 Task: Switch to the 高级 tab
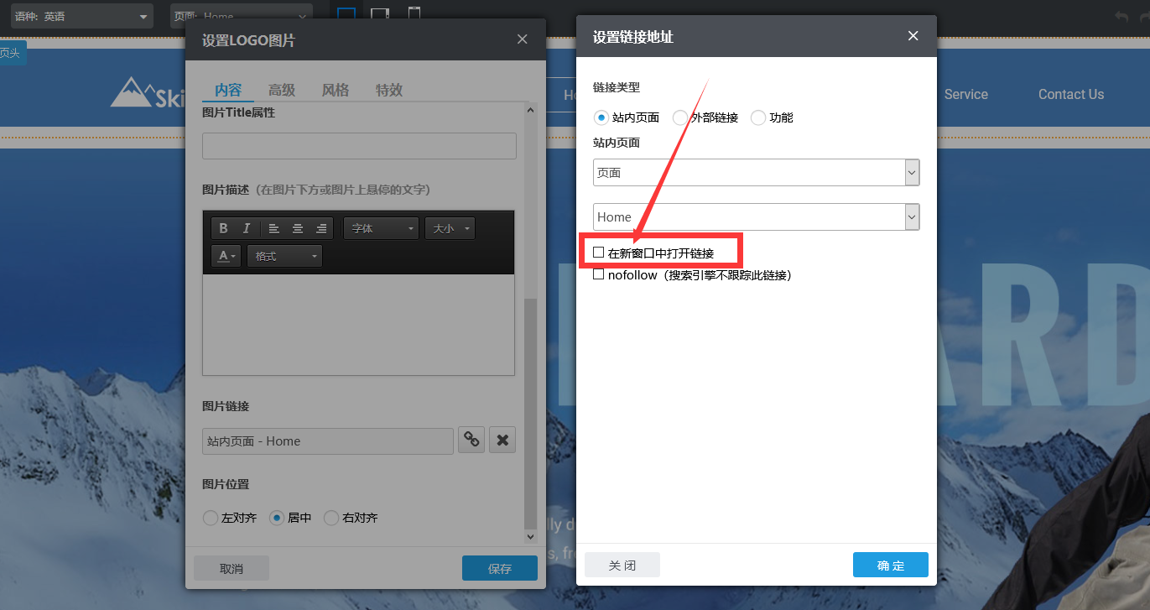(x=282, y=91)
